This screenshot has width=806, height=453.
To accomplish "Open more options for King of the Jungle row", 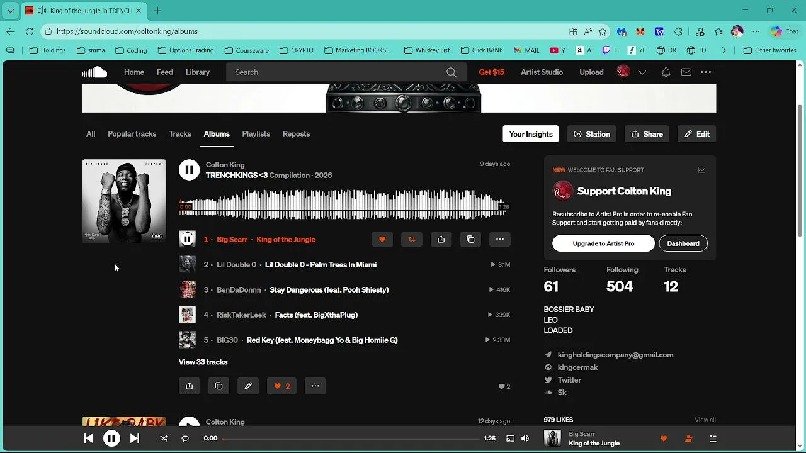I will coord(500,239).
